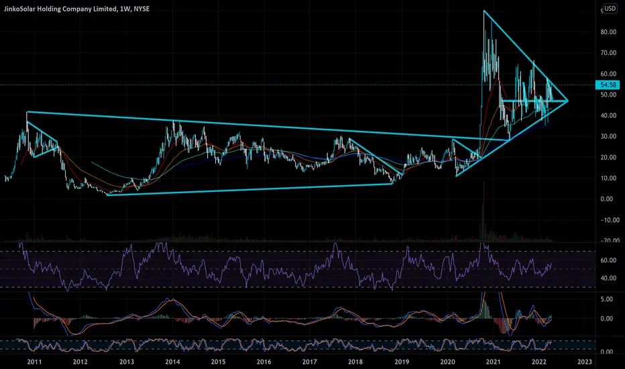This screenshot has width=625, height=369.
Task: Open the USD currency selector
Action: click(610, 9)
